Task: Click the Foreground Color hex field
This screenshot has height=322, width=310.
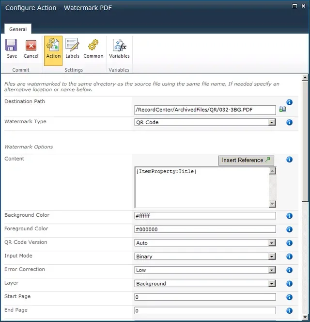Action: [205, 229]
